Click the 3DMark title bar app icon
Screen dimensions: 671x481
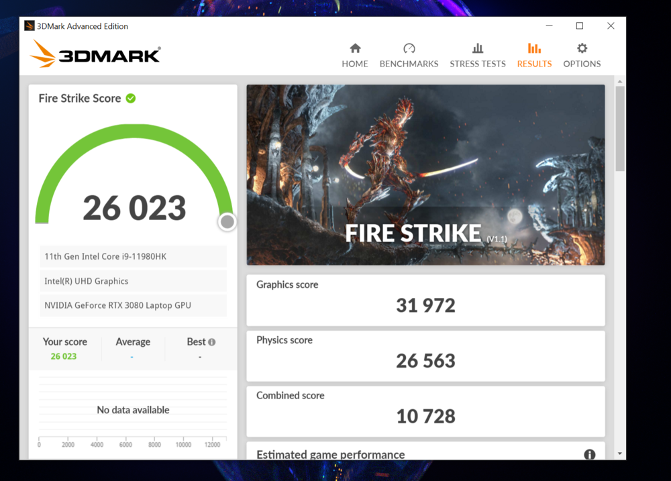coord(30,26)
